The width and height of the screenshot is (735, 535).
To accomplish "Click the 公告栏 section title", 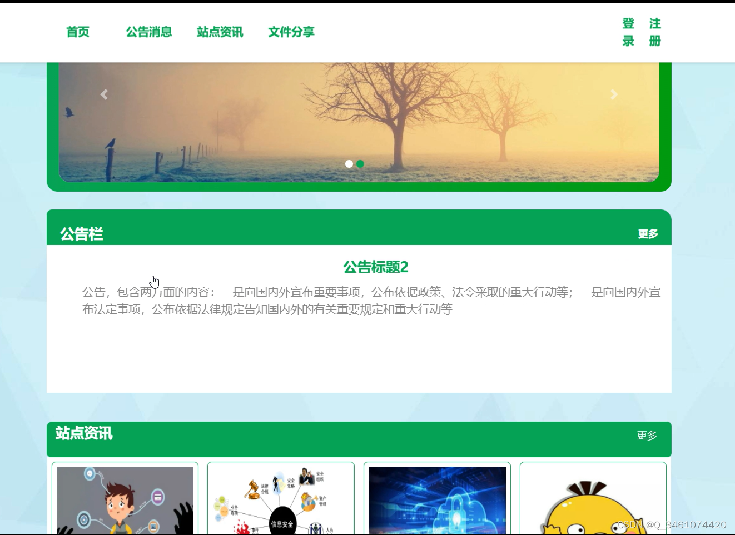I will (82, 234).
